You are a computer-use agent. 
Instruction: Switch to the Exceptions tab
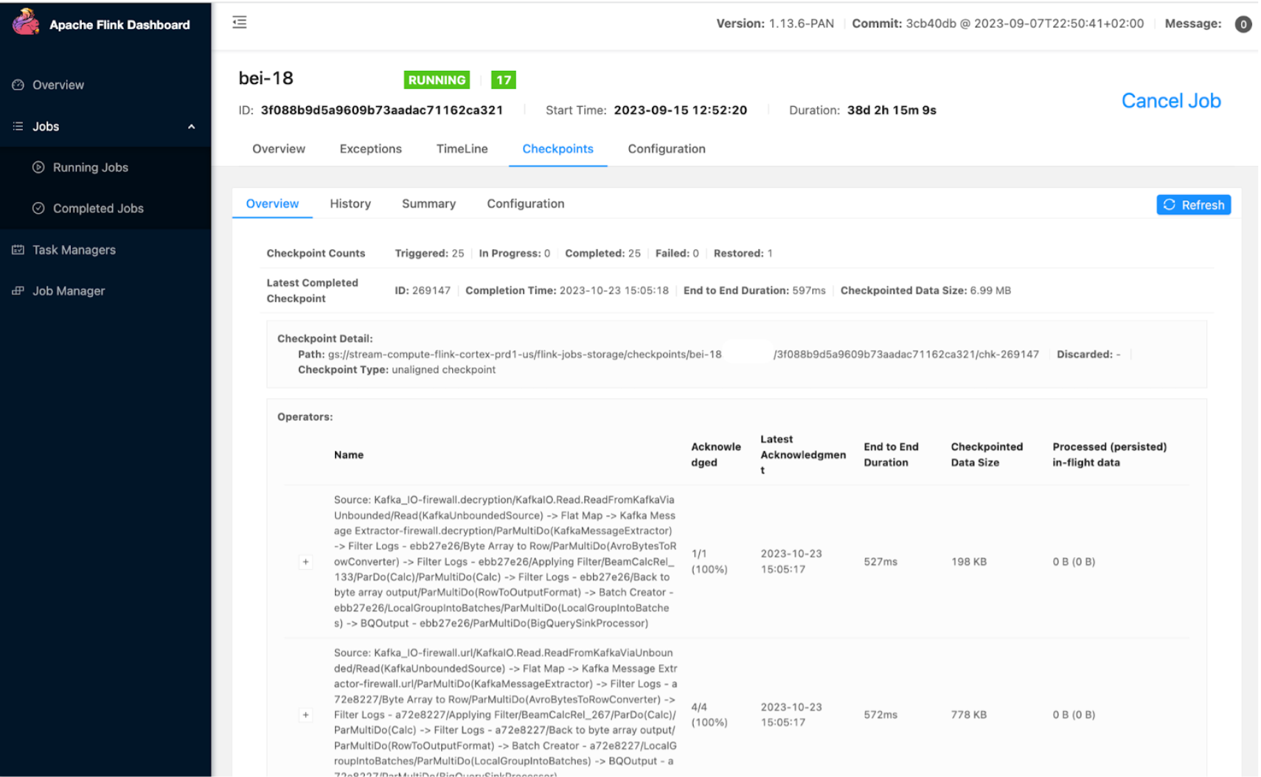coord(370,148)
